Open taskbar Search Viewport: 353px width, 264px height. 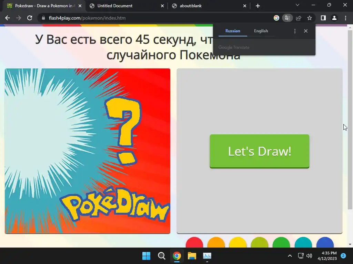point(161,256)
